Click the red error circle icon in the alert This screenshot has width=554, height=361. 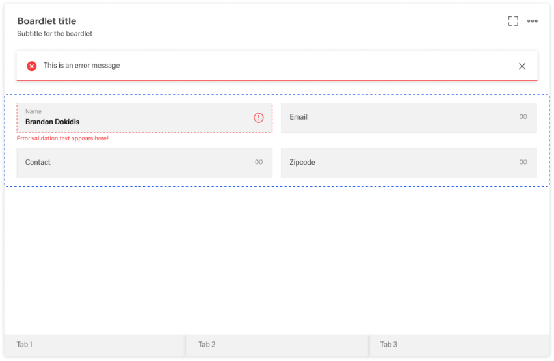(31, 66)
